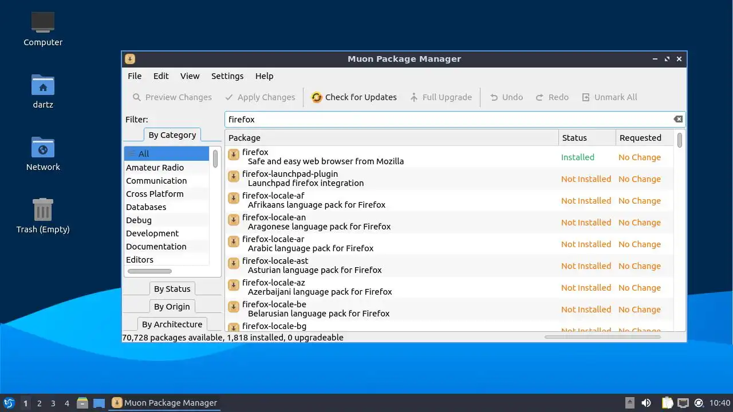Click Muon Package Manager taskbar entry
The width and height of the screenshot is (733, 412).
165,403
